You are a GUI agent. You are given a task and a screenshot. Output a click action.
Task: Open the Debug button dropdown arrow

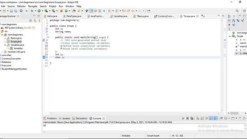point(35,11)
